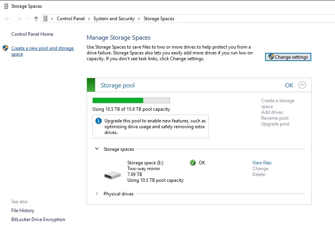Click the address bar Storage Spaces icon
This screenshot has width=335, height=230.
point(45,19)
